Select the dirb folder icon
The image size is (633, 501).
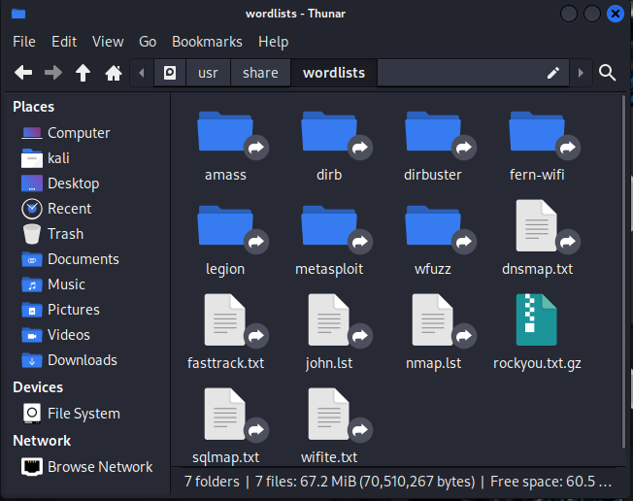[329, 131]
